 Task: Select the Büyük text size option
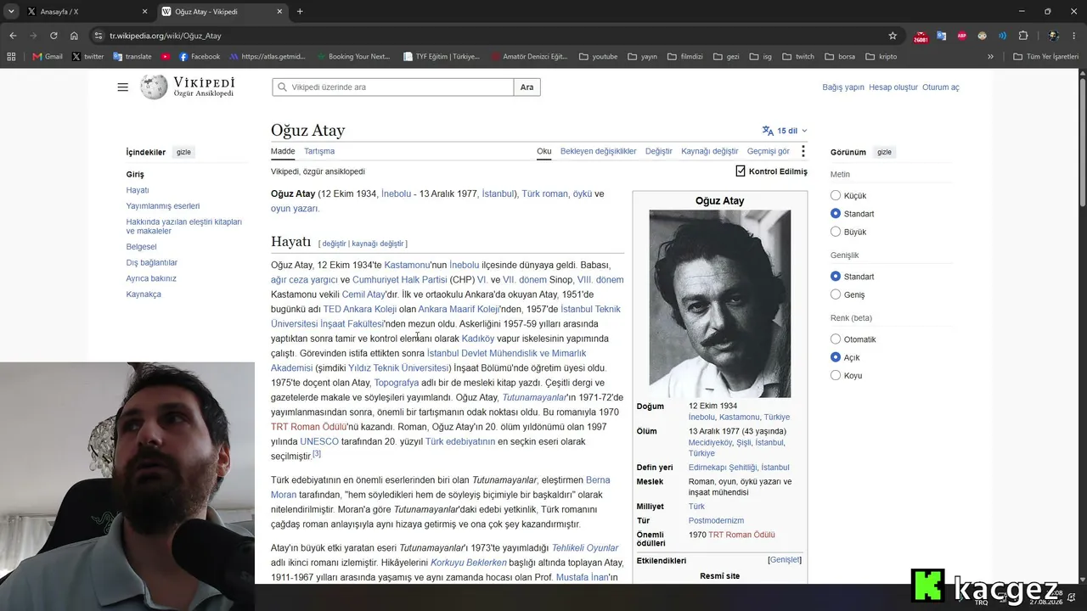pos(836,232)
